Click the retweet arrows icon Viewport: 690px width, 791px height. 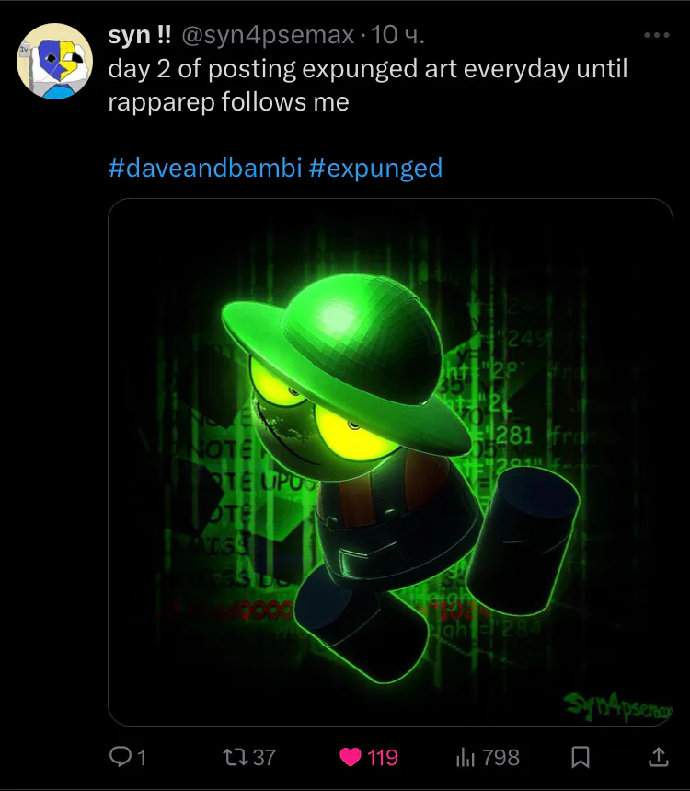click(x=235, y=757)
